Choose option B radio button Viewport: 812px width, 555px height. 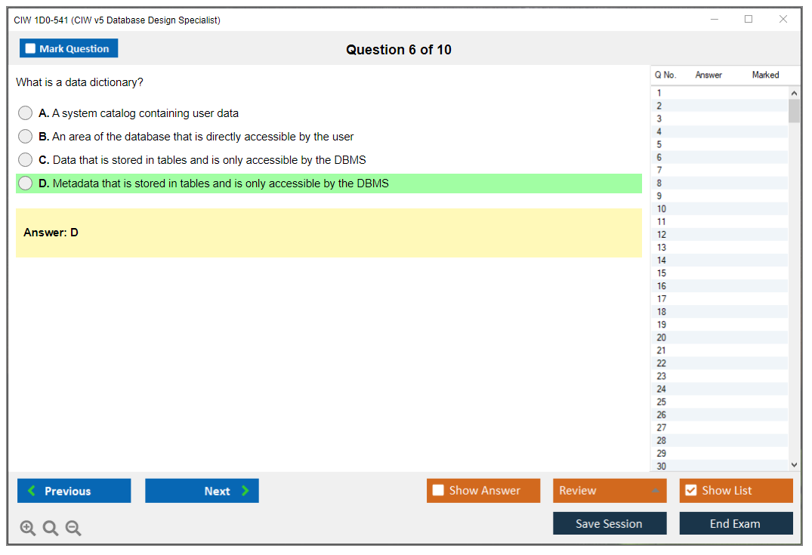pyautogui.click(x=26, y=137)
